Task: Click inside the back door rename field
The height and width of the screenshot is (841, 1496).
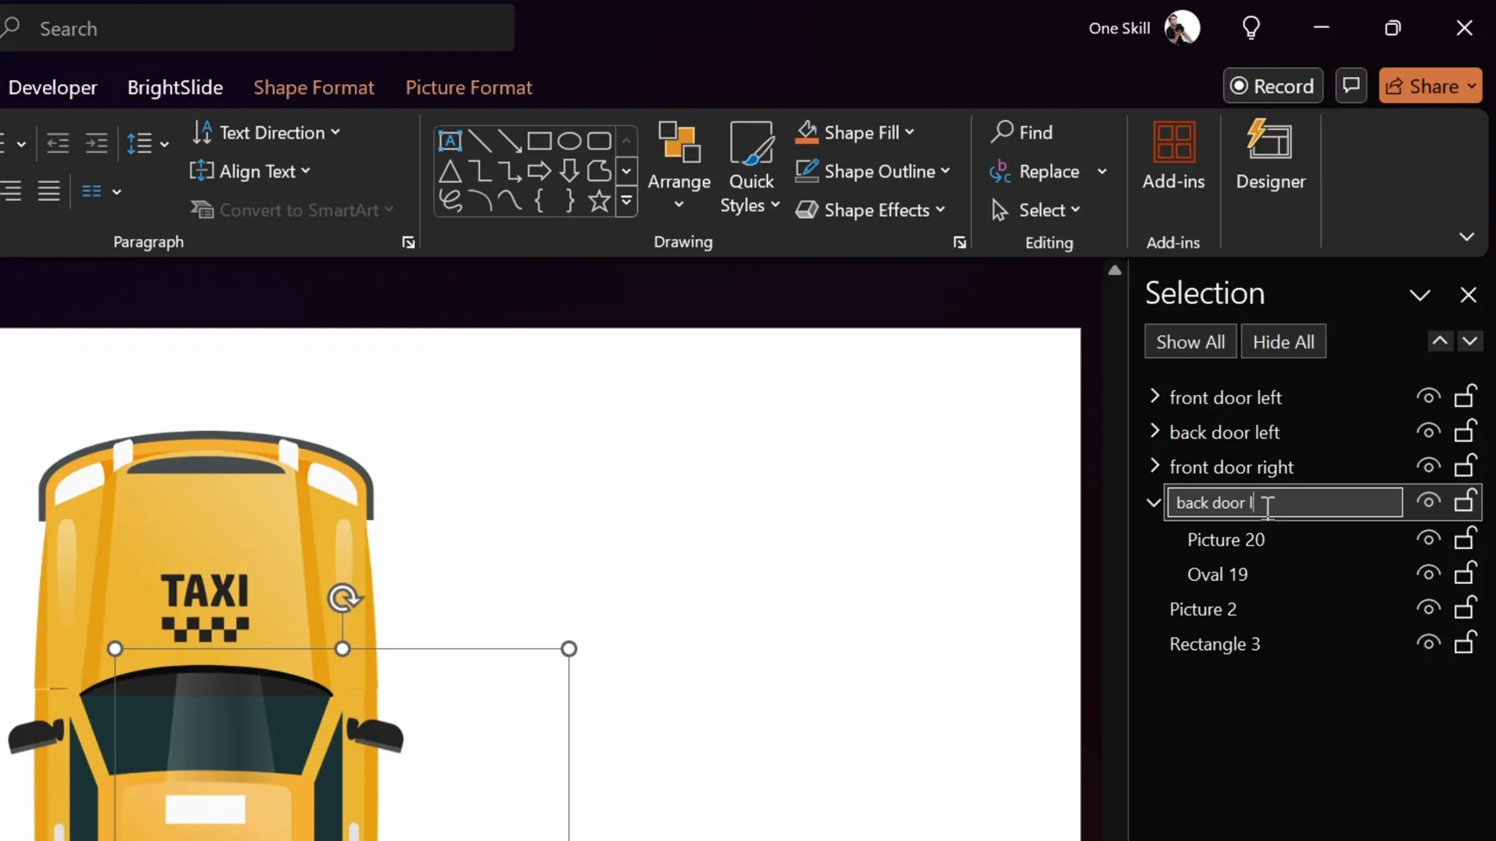Action: [x=1286, y=503]
